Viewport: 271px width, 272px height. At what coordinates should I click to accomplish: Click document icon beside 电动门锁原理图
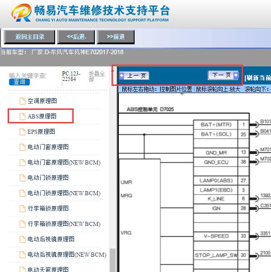23,178
